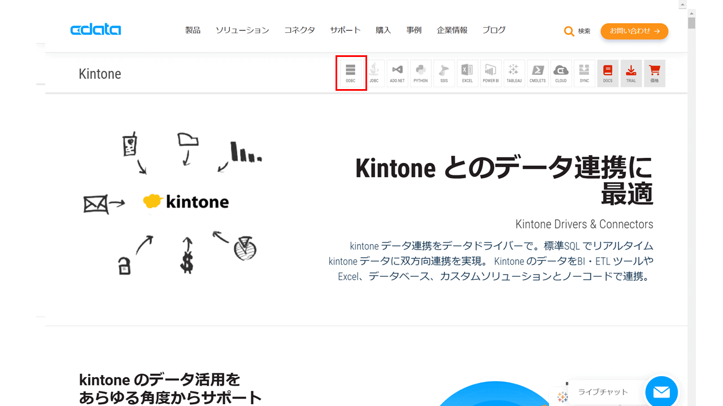723x406 pixels.
Task: Open the コネクタ menu
Action: click(x=300, y=30)
